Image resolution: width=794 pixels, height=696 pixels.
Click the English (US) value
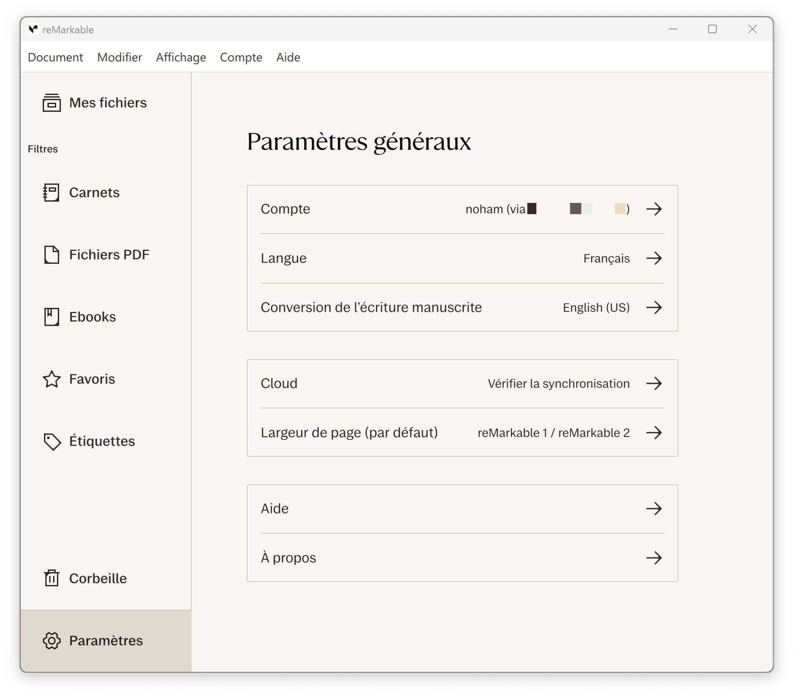point(596,307)
